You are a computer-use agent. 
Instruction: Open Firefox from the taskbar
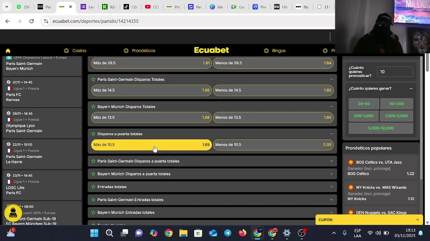[x=243, y=233]
